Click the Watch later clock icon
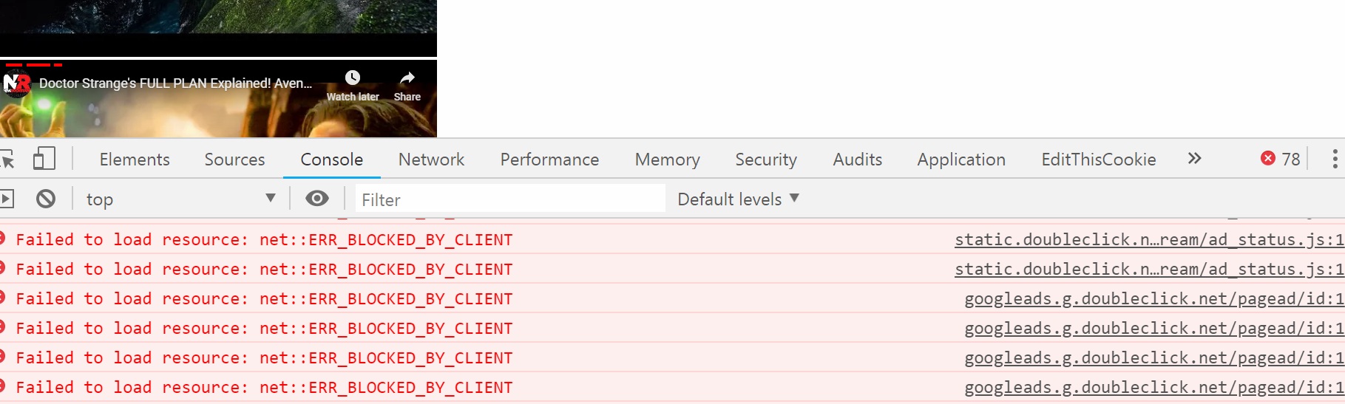This screenshot has height=404, width=1345. click(x=353, y=78)
